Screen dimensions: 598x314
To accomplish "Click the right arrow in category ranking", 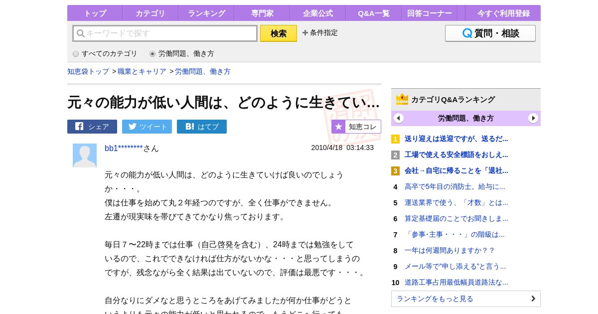I will click(533, 118).
